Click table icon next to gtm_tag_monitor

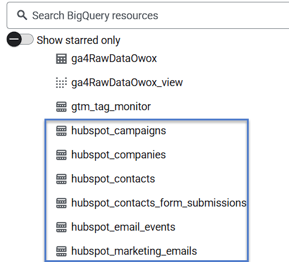coord(61,107)
